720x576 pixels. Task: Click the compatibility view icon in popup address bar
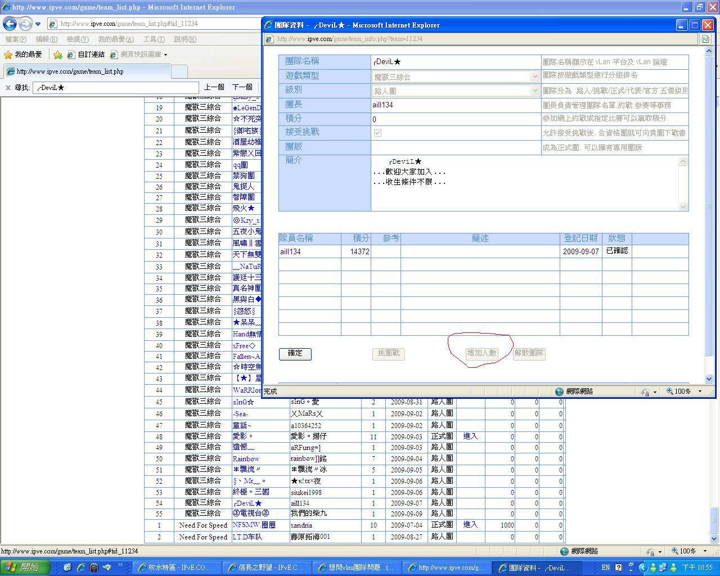705,39
